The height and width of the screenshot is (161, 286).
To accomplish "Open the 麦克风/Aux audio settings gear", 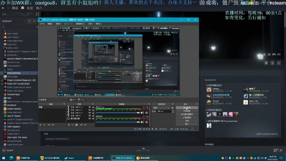I will (x=147, y=113).
